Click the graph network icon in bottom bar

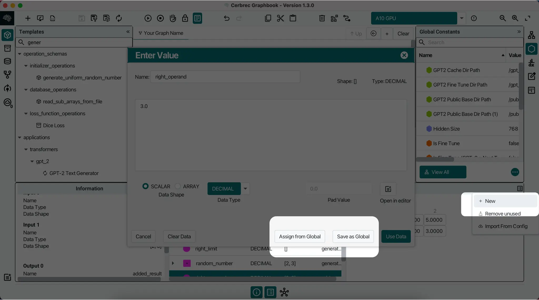pyautogui.click(x=284, y=292)
